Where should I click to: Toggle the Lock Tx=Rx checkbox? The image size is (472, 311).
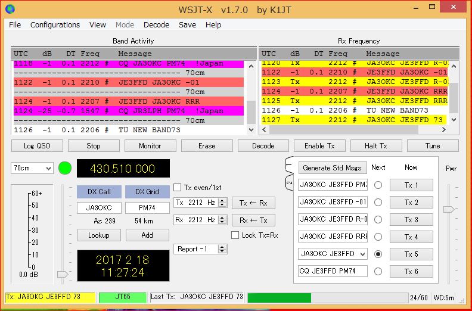pyautogui.click(x=235, y=235)
